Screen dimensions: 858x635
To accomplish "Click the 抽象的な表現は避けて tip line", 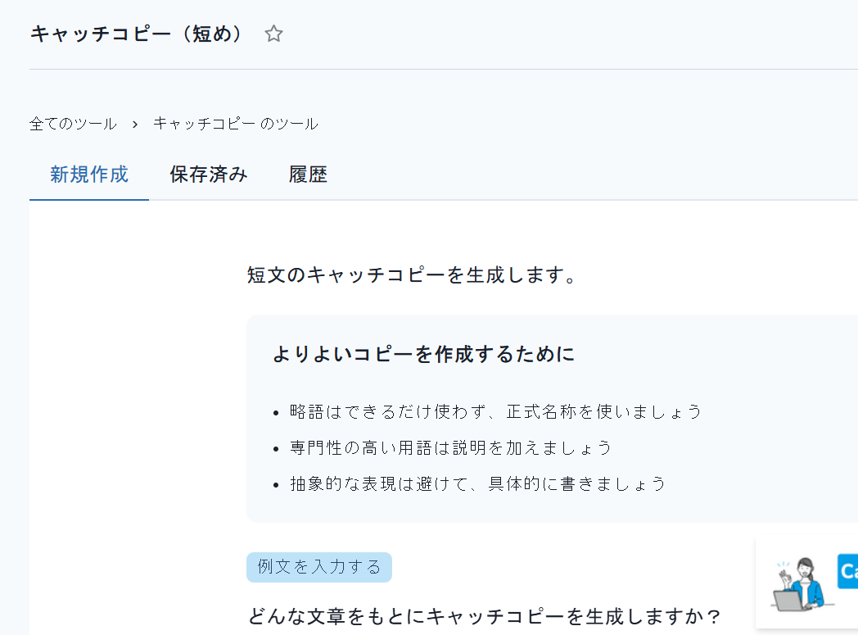I will pos(477,484).
